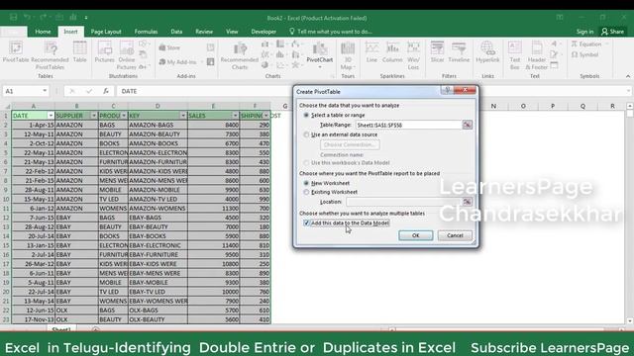Click the Table/Range input field
Screen dimensions: 634x356
point(408,126)
